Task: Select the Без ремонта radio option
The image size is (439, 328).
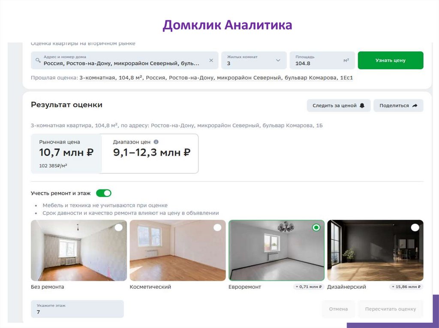Action: pos(118,228)
